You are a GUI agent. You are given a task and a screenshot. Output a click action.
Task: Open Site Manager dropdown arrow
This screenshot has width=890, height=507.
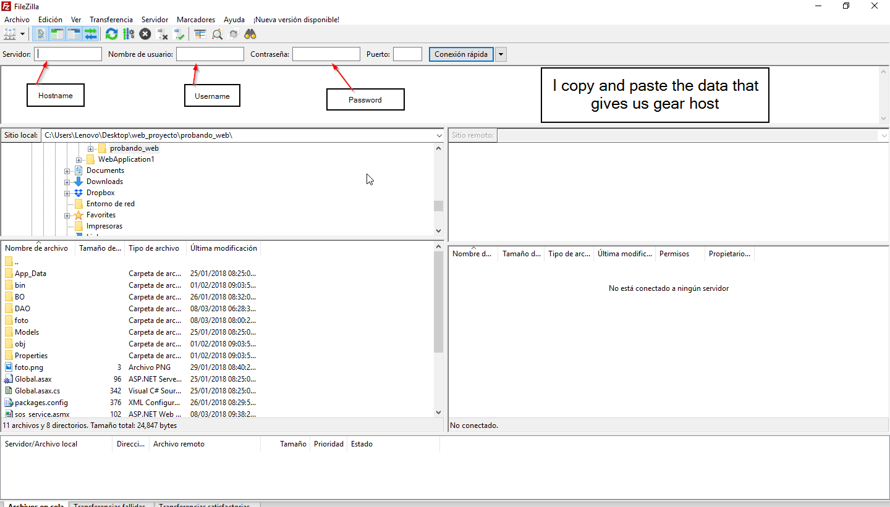tap(22, 34)
